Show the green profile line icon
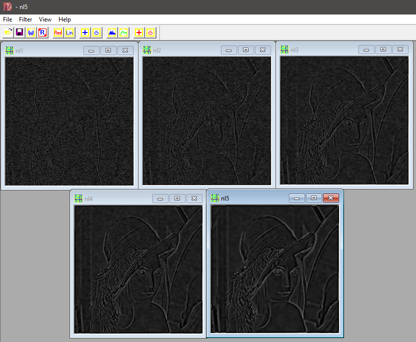This screenshot has width=416, height=342. tap(123, 32)
